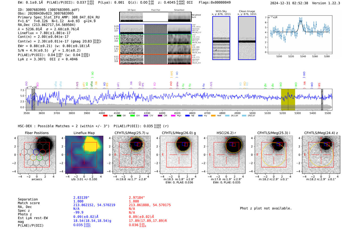Click the Cont(w) = 2.30(±0.01)e-17 text
Viewport: 358px width, 243px height.
tap(43, 41)
